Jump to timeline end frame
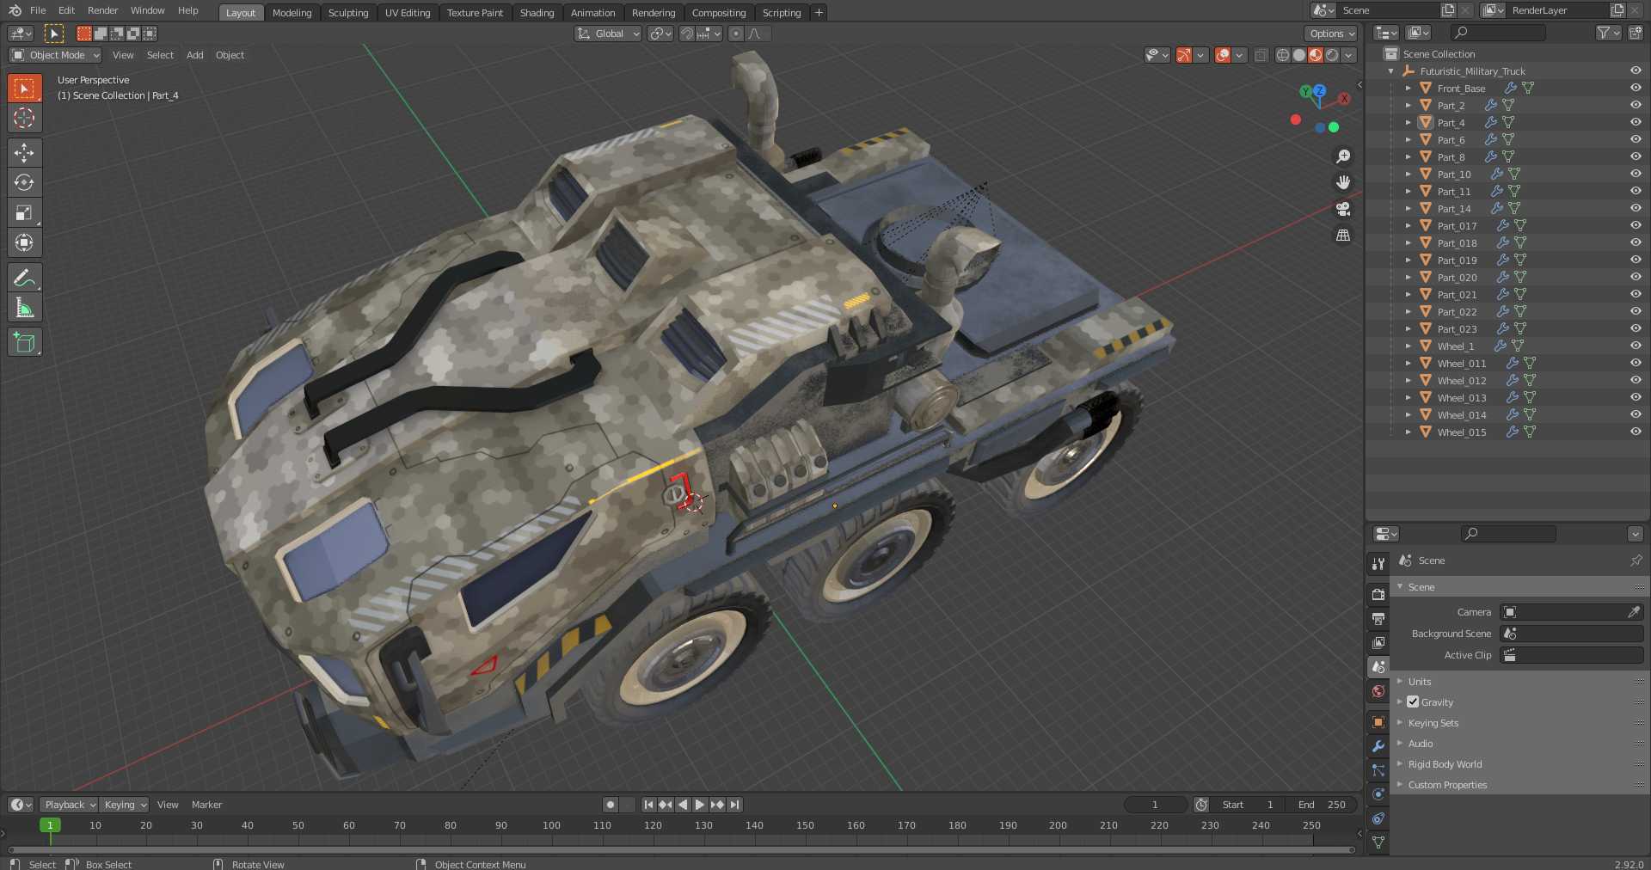The image size is (1651, 870). pyautogui.click(x=734, y=805)
